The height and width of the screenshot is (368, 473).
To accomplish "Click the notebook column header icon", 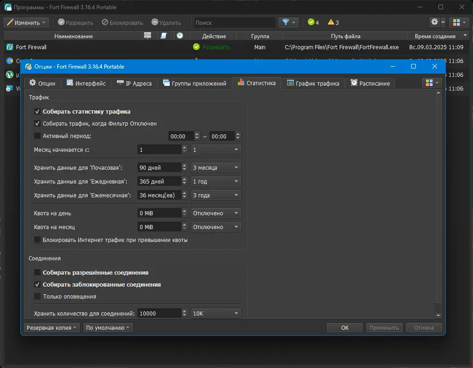I will click(x=164, y=36).
